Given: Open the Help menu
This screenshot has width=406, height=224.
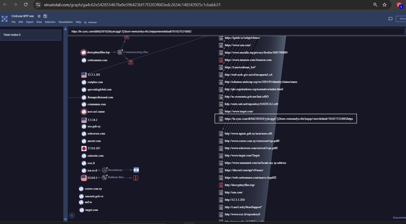Looking at the screenshot, I should (78, 22).
